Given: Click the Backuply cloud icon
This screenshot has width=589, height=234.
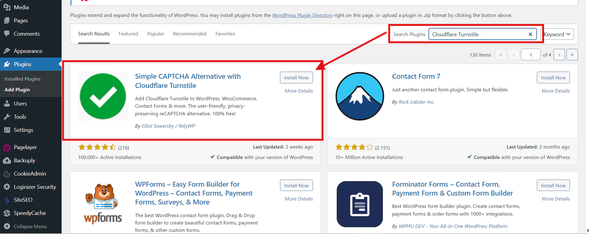Looking at the screenshot, I should coord(7,161).
